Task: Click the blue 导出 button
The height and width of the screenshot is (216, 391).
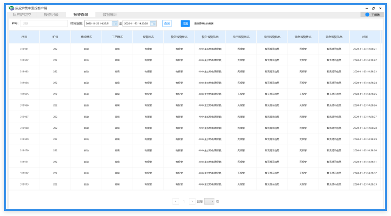Action: pyautogui.click(x=185, y=23)
